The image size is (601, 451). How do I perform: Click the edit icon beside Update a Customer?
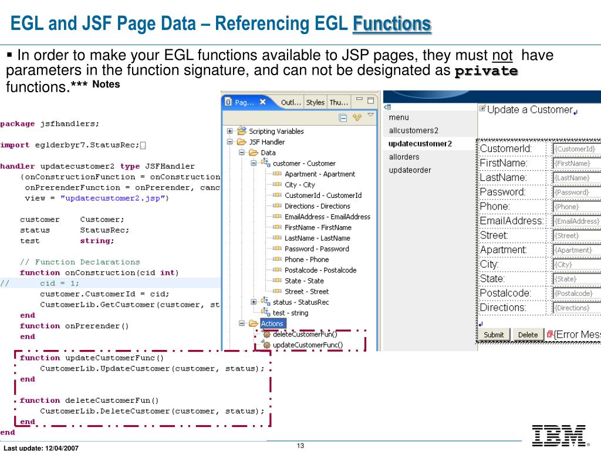pos(482,108)
